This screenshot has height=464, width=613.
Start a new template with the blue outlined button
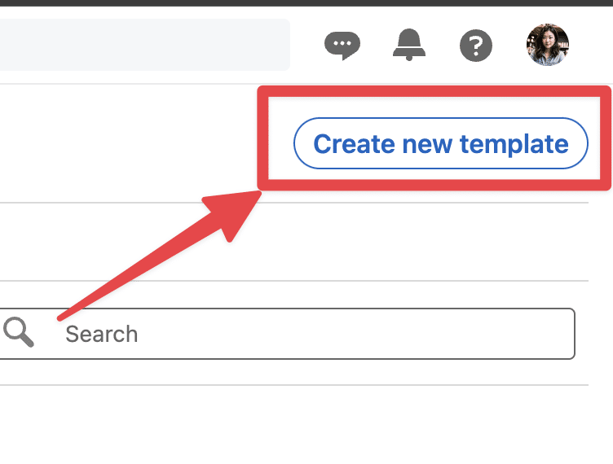(x=440, y=143)
